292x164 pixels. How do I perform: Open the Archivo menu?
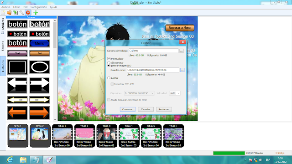point(6,7)
